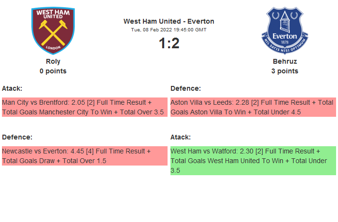Click Behruz's 3 points total
Screen dimensions: 338x222
(x=284, y=71)
